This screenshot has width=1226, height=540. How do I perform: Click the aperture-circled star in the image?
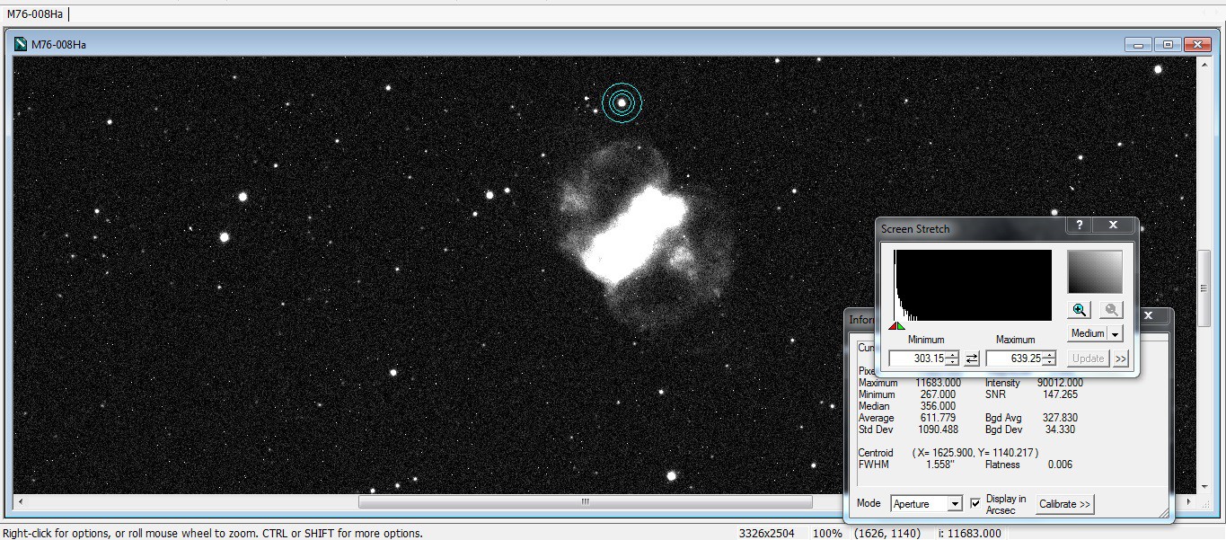pos(622,103)
